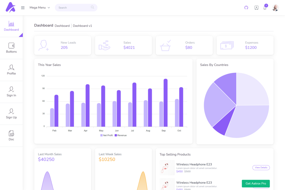Click the Top Selling Products heading
The width and height of the screenshot is (285, 190).
pos(175,154)
